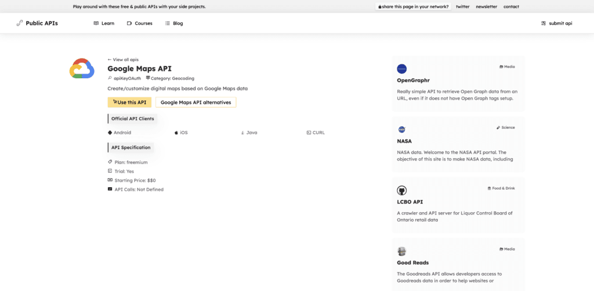Click the Courses video icon
The image size is (594, 291).
tap(129, 23)
